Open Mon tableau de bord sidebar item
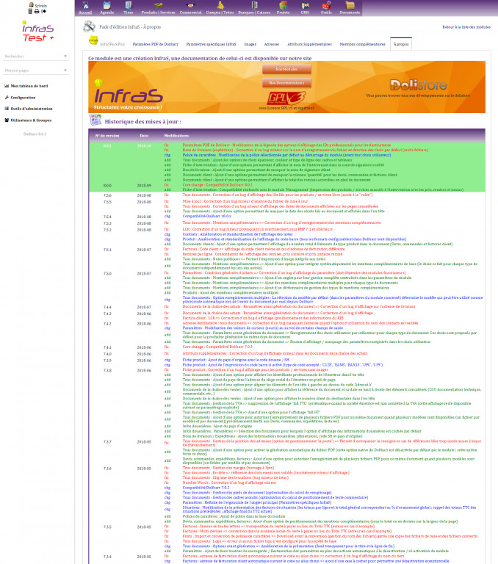 click(26, 86)
